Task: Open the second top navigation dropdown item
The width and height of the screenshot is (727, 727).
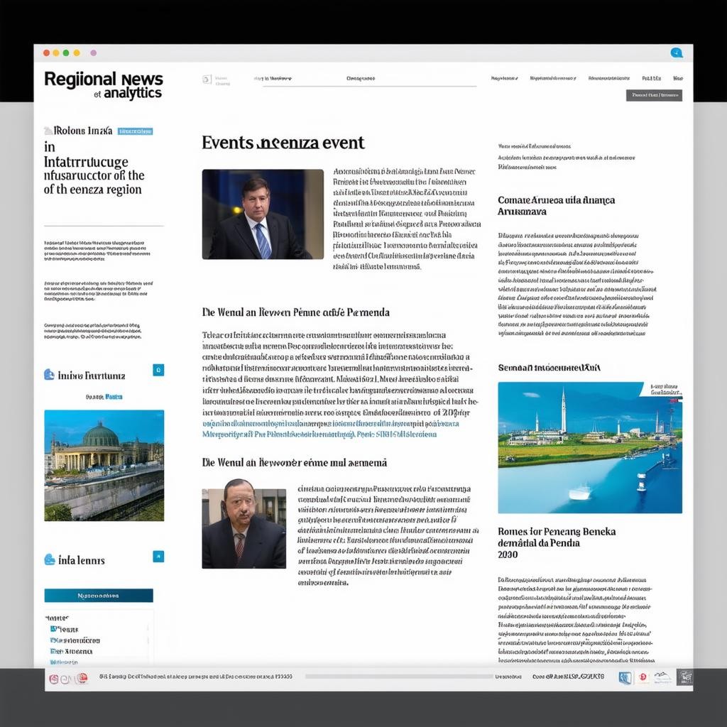Action: [553, 78]
